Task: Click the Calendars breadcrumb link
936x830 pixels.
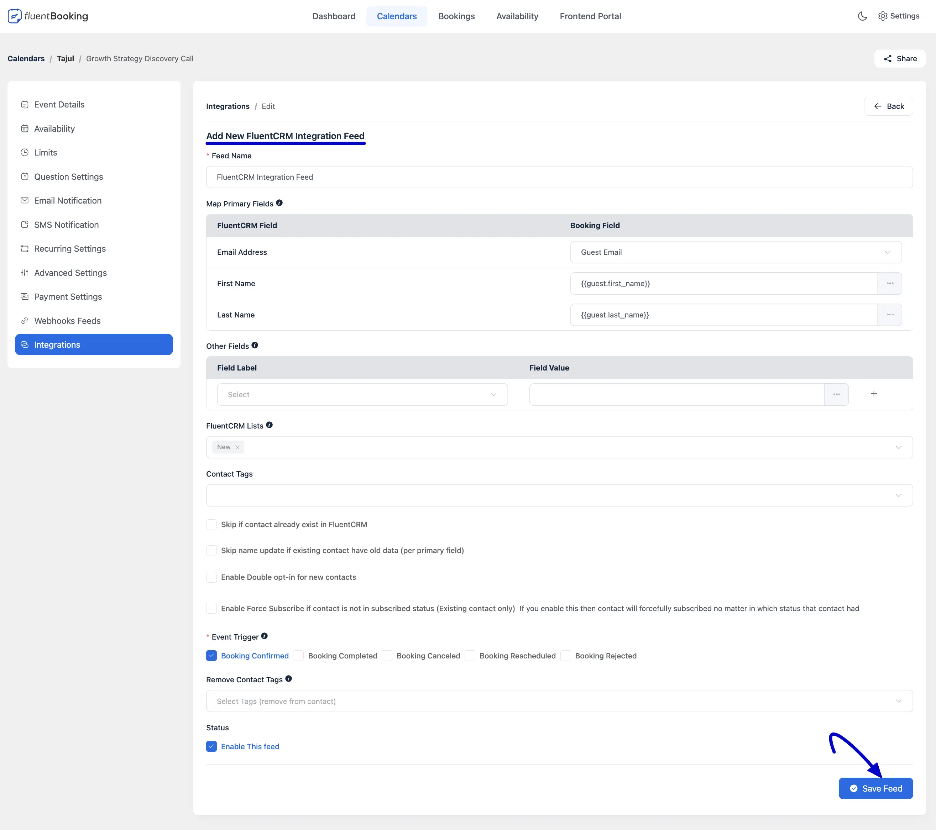Action: [26, 59]
